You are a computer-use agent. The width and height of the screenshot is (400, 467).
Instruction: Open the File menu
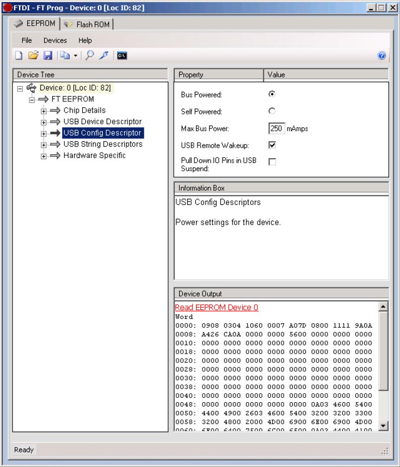click(27, 40)
